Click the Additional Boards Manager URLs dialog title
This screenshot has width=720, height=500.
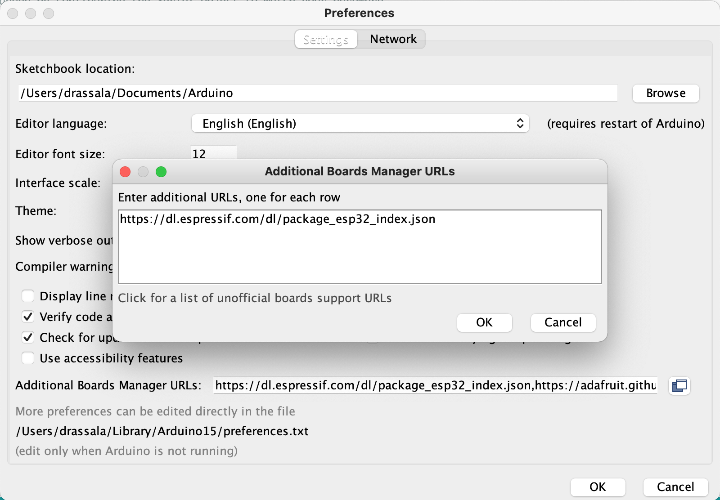click(360, 171)
